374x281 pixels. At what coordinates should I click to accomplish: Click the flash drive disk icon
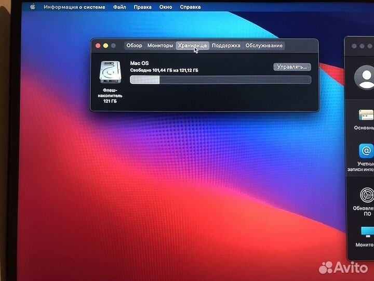click(110, 73)
